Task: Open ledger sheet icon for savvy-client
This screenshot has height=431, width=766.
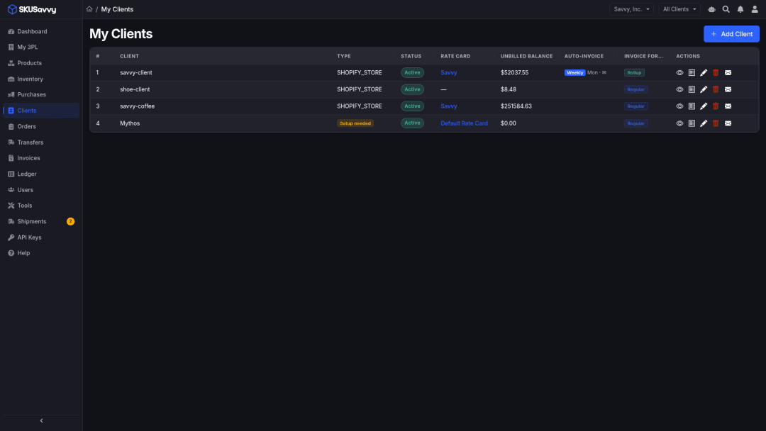Action: point(692,73)
